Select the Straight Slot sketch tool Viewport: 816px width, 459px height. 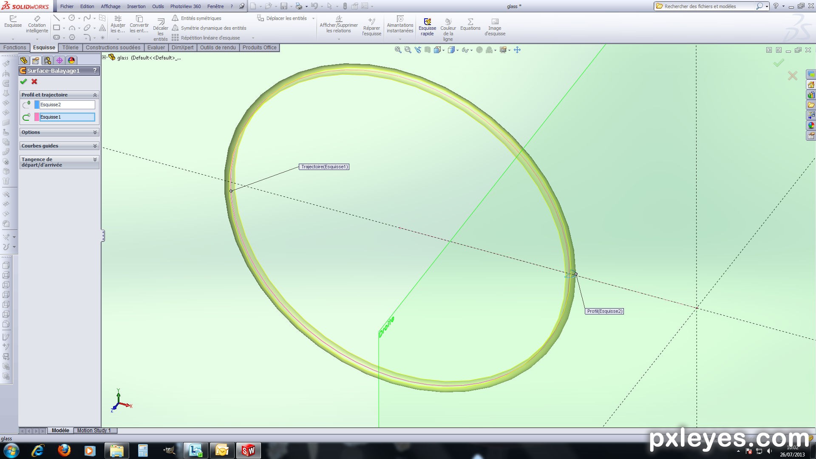coord(56,37)
